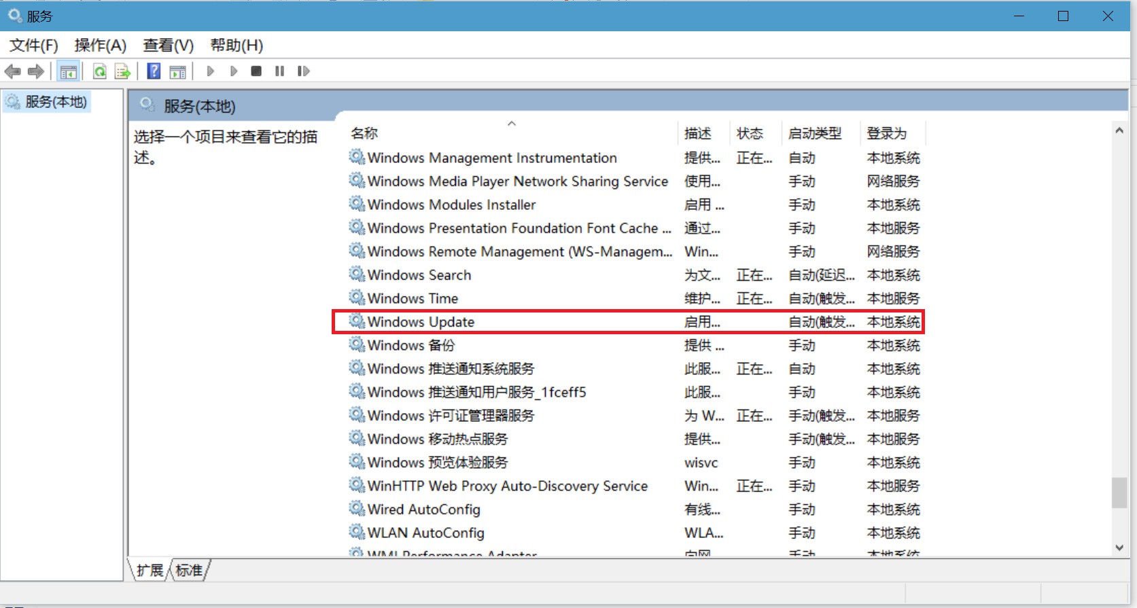
Task: Select Windows Media Player Network Sharing Service
Action: click(x=518, y=181)
